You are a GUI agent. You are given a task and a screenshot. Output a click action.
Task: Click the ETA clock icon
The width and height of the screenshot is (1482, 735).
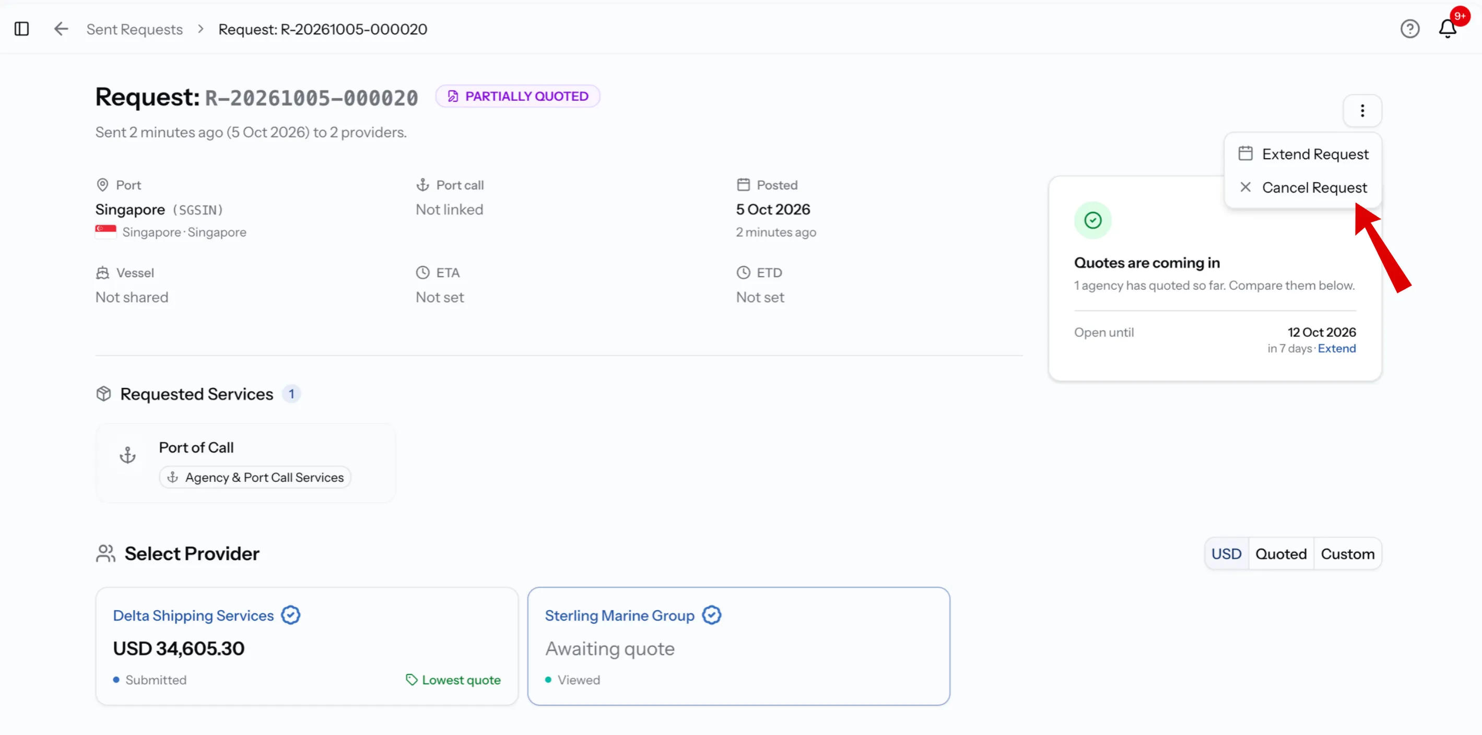[x=423, y=272]
